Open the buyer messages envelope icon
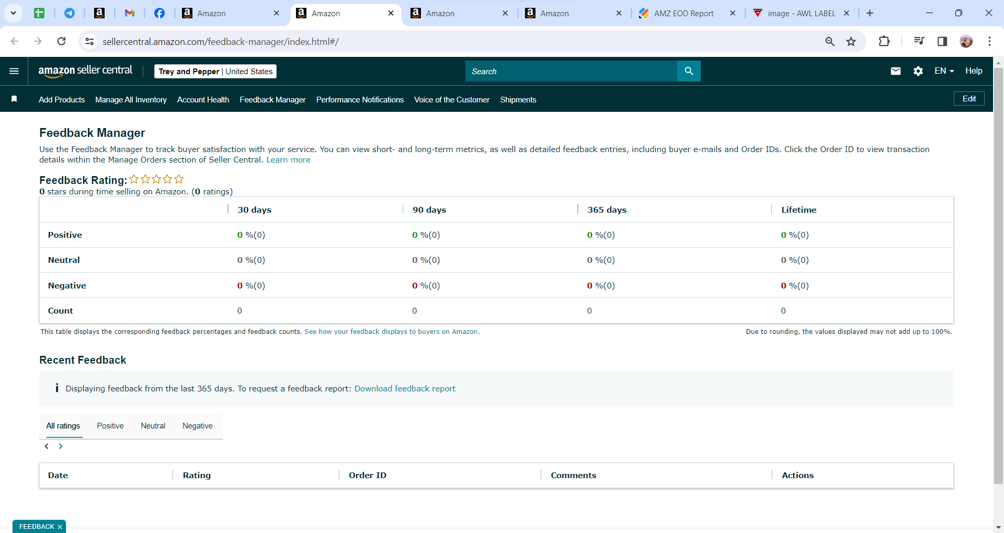Image resolution: width=1004 pixels, height=533 pixels. point(896,71)
